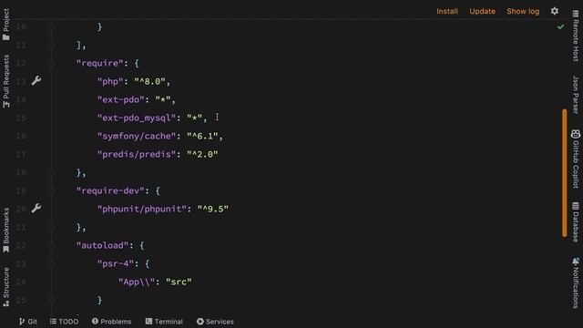Click fold end marker on line 21
The width and height of the screenshot is (583, 328).
(x=51, y=227)
